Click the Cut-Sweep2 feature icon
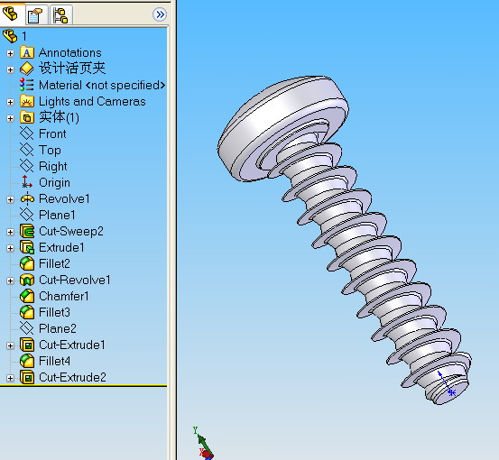The image size is (499, 460). [x=27, y=231]
